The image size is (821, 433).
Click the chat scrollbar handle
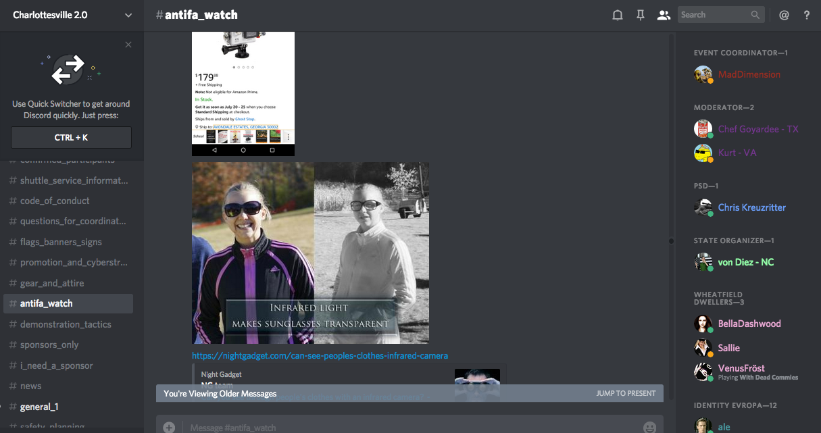click(671, 240)
